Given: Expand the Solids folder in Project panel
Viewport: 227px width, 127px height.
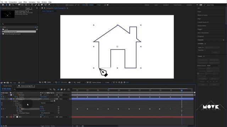Looking at the screenshot, I should [x=1, y=29].
